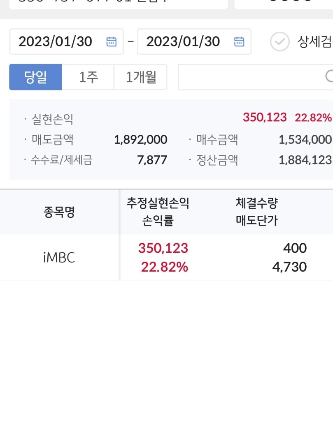Tap the search magnifier icon
Image resolution: width=333 pixels, height=436 pixels.
click(329, 76)
